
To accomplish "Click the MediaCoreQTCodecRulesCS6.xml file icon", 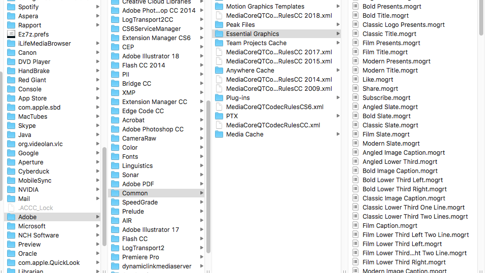I will click(x=219, y=107).
